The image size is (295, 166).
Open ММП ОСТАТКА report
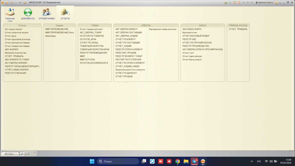coord(87,60)
